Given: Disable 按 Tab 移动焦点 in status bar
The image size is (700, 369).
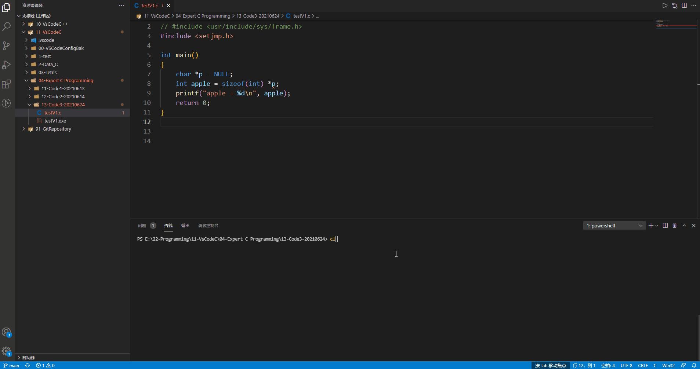Looking at the screenshot, I should click(x=551, y=365).
